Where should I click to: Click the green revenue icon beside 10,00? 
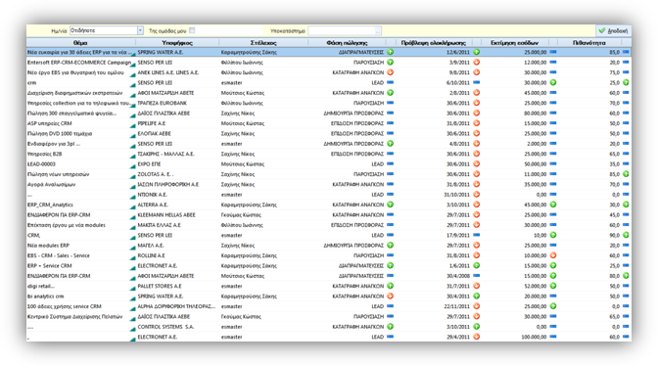(553, 235)
